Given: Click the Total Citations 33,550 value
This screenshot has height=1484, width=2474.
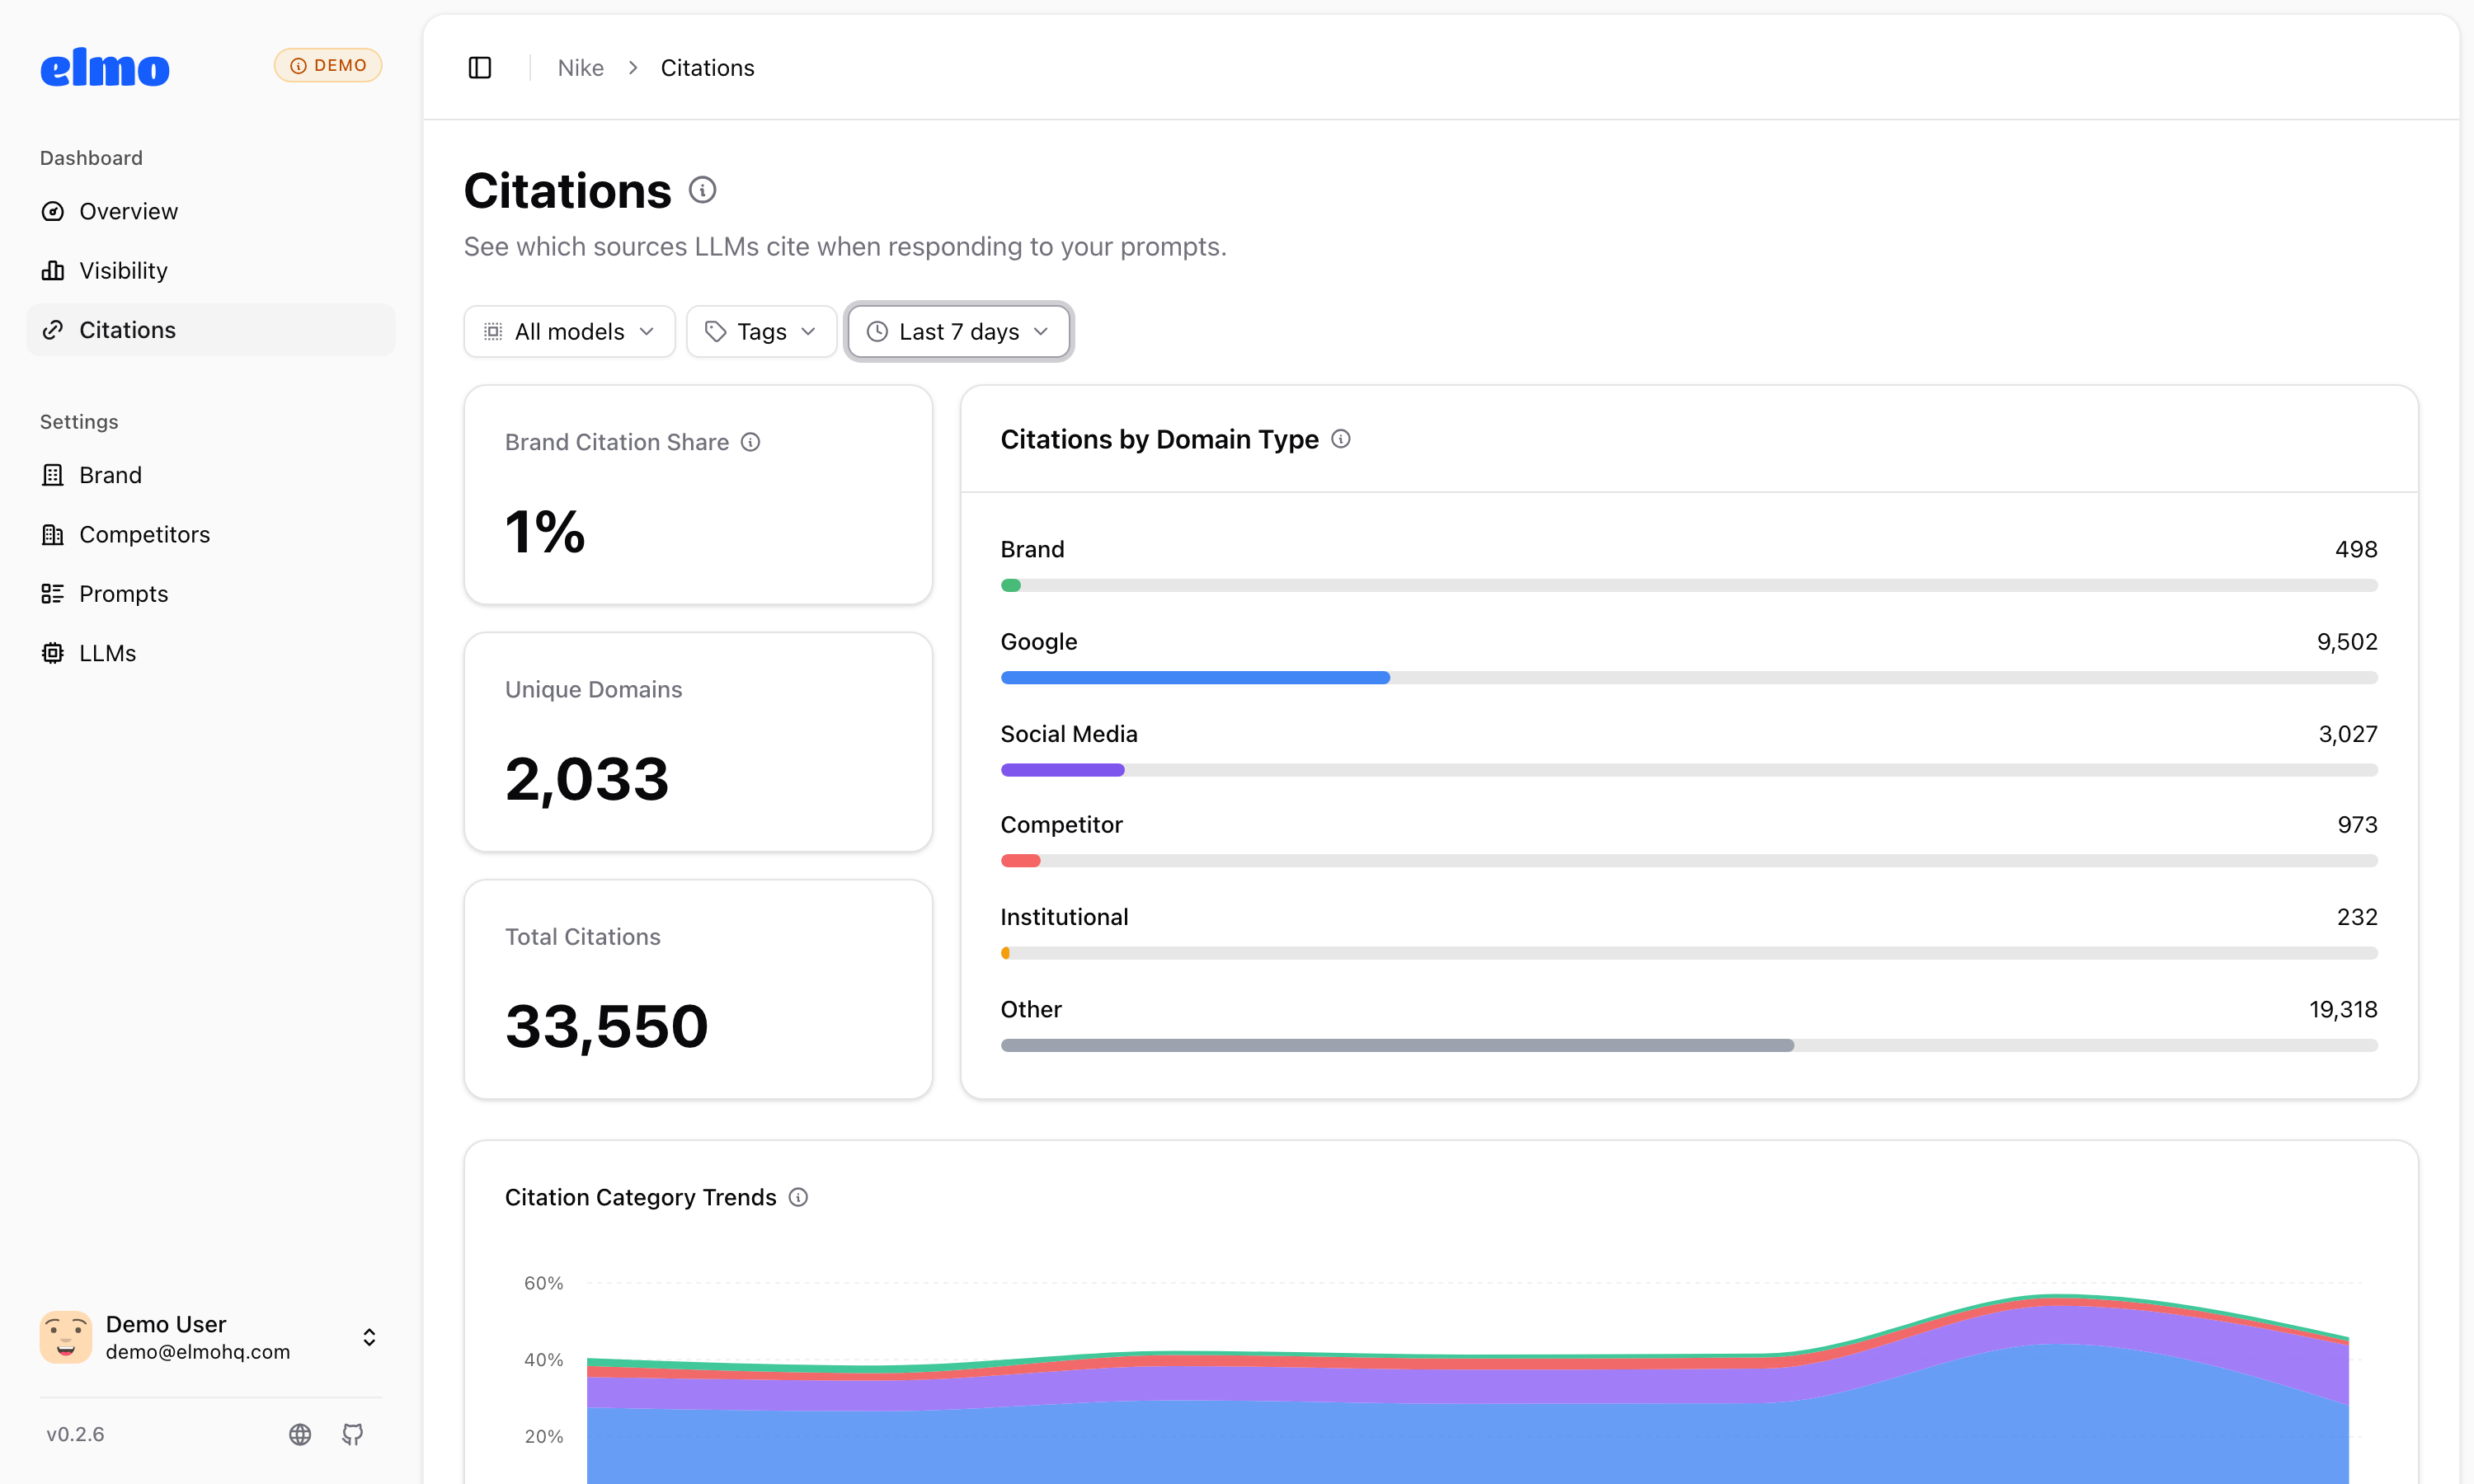Looking at the screenshot, I should [x=607, y=1026].
